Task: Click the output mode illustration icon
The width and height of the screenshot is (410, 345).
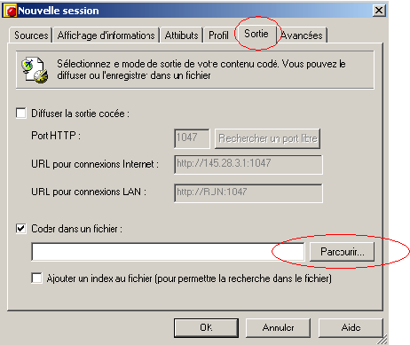Action: click(x=35, y=70)
